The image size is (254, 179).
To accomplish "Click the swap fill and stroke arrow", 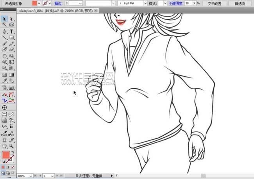I will coord(13,152).
